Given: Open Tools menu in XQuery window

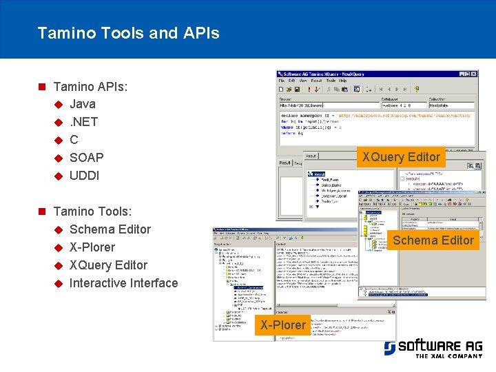Looking at the screenshot, I should [x=331, y=81].
